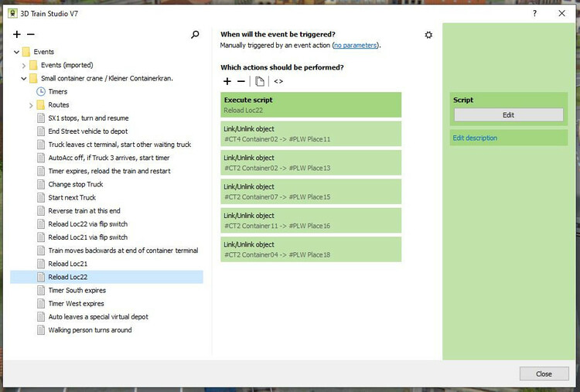Click the Close button at bottom

coord(544,374)
